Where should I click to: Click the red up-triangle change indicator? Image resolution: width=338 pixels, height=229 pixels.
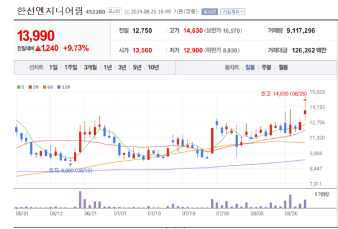coord(38,48)
